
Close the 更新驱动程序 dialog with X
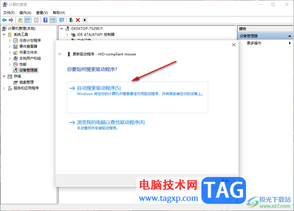(234, 45)
